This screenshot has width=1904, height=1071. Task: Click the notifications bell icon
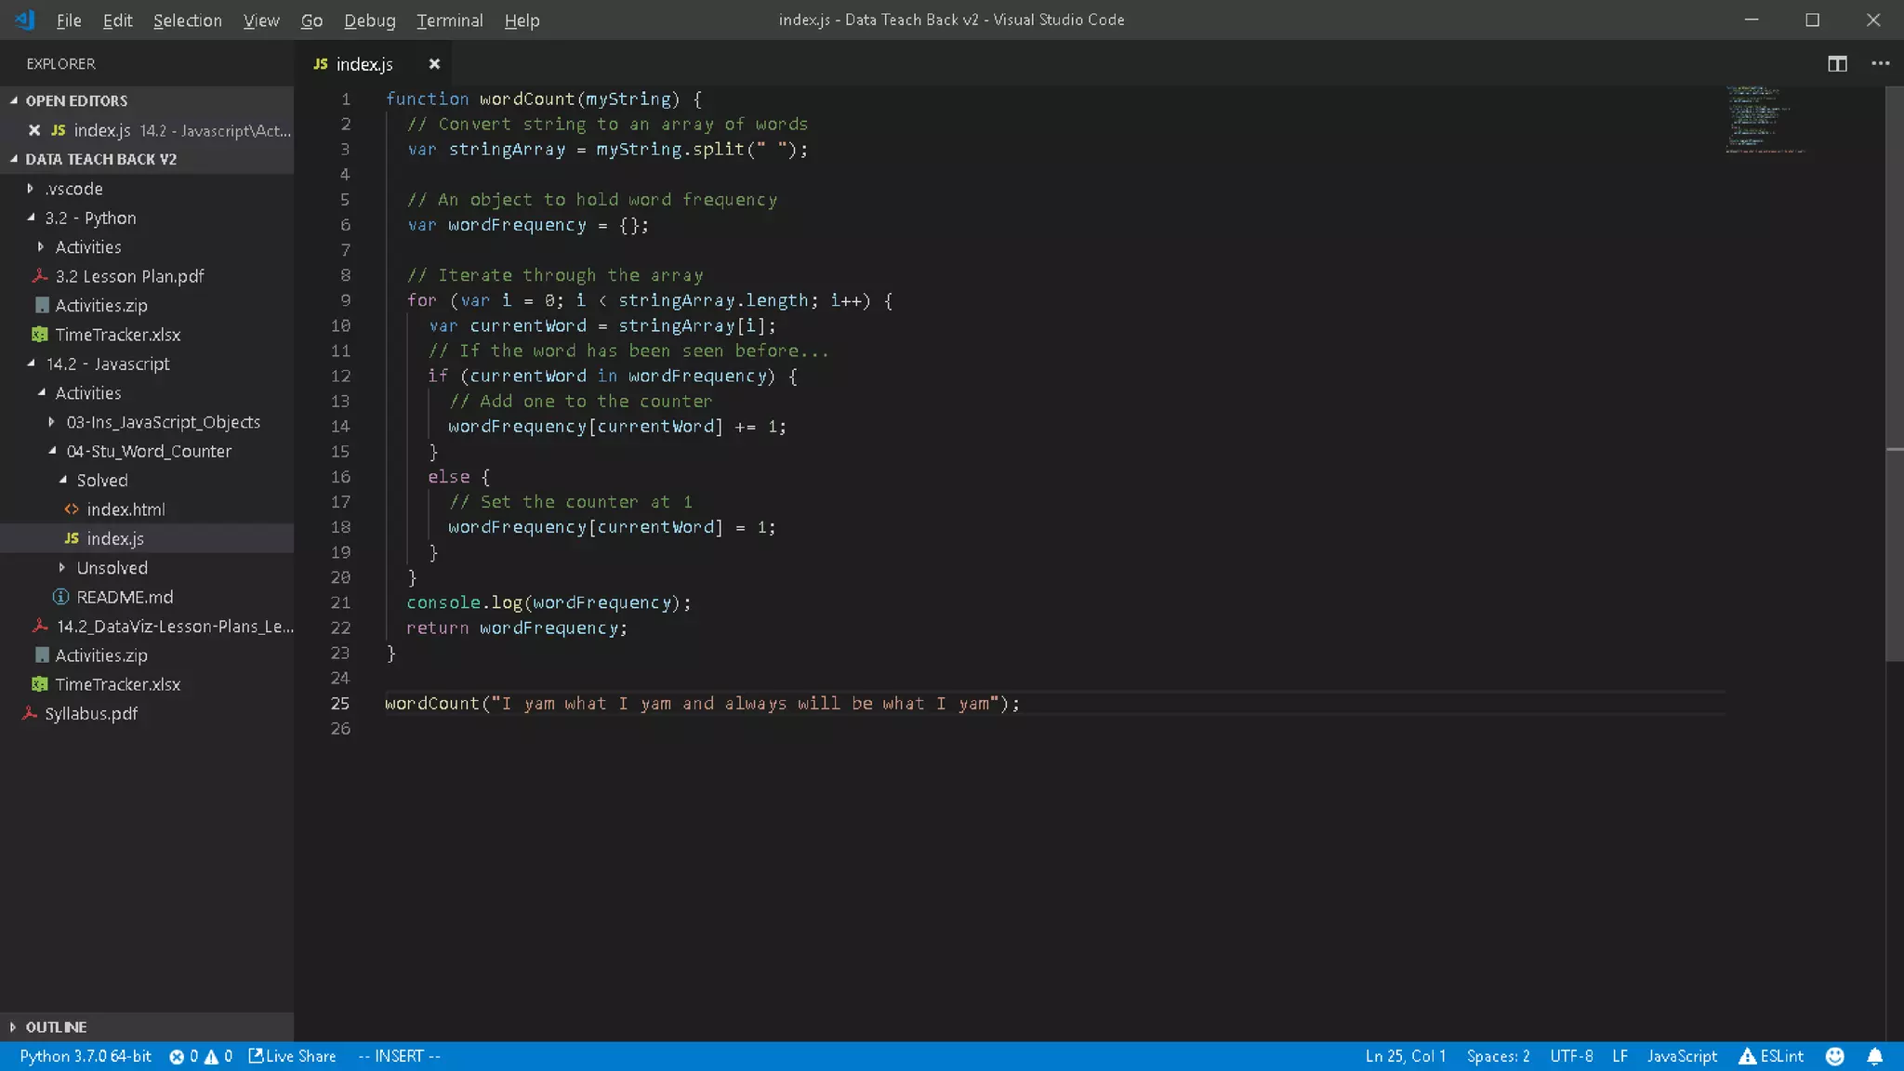click(x=1875, y=1056)
